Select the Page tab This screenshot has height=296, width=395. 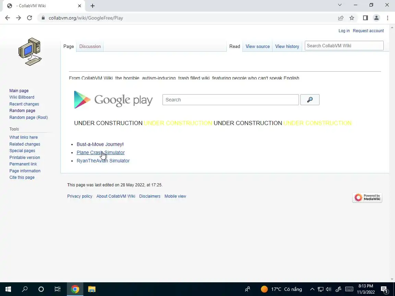pyautogui.click(x=69, y=46)
